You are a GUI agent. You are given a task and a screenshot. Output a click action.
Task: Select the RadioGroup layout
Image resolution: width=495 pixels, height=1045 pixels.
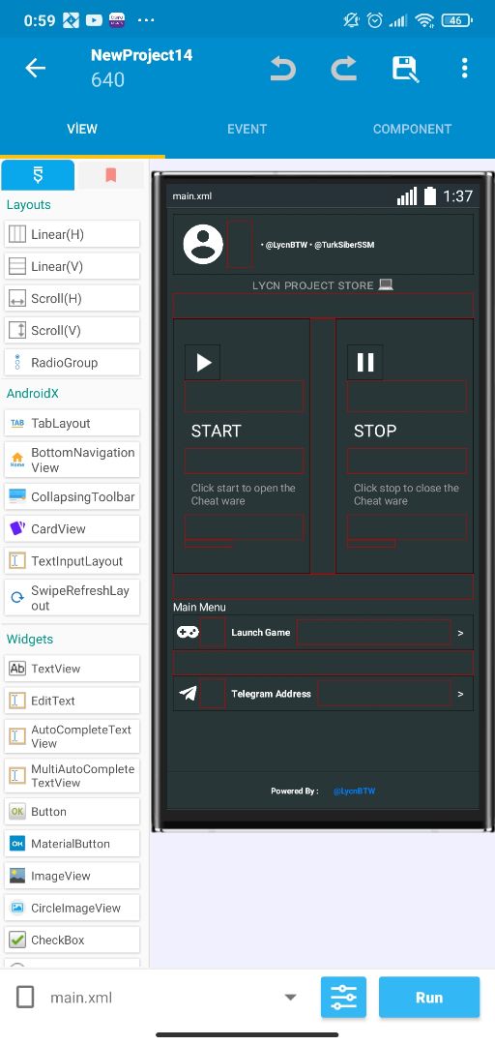tap(72, 363)
